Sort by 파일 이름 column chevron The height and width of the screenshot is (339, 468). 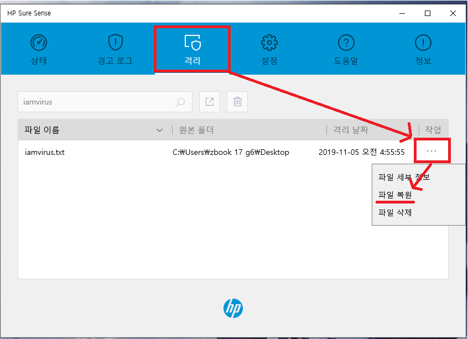pyautogui.click(x=160, y=130)
